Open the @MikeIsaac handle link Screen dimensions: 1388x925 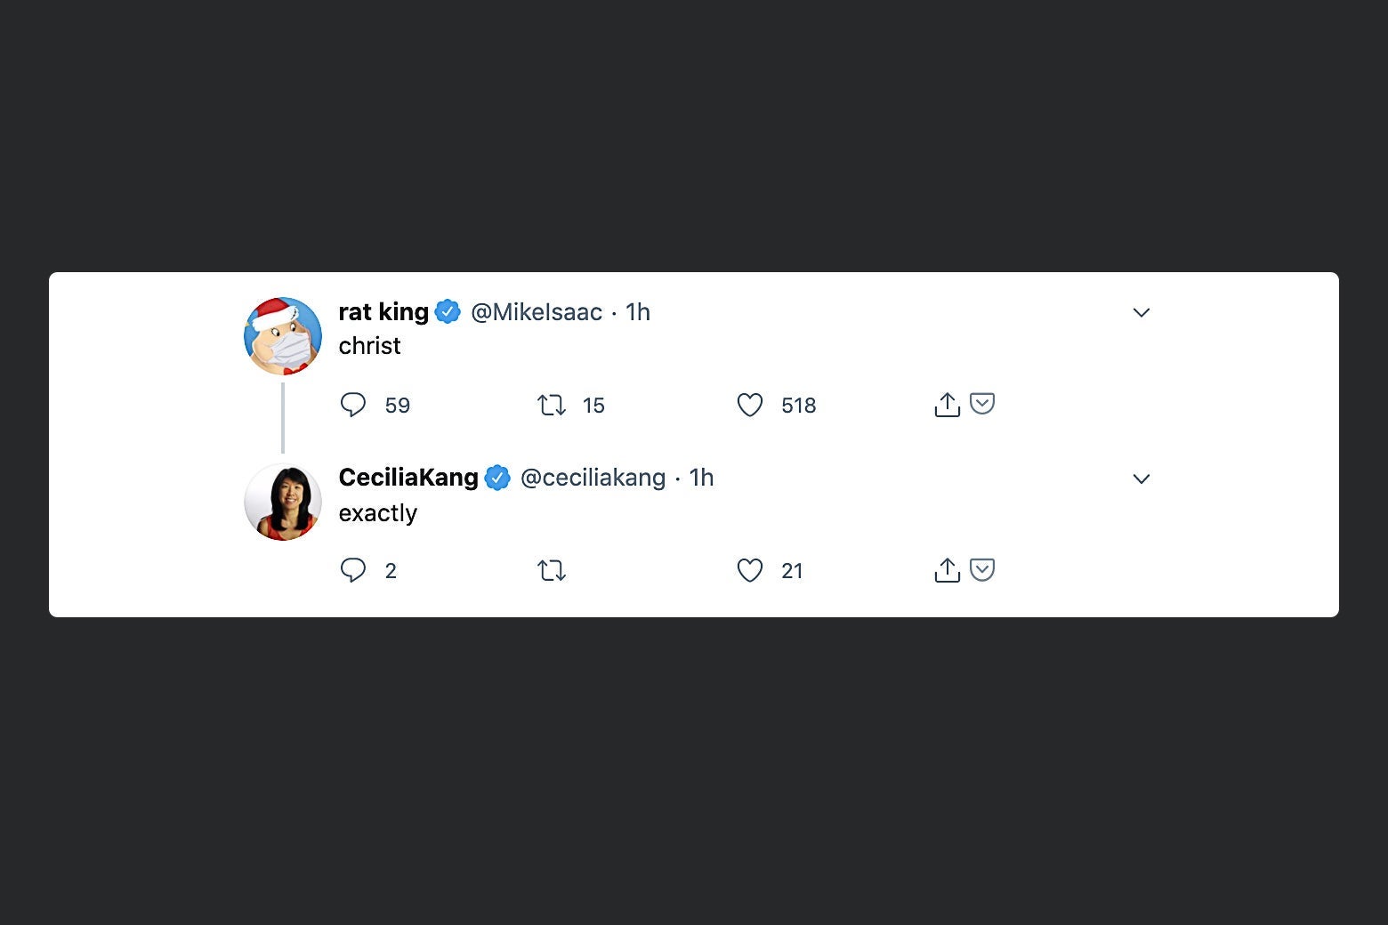(x=536, y=312)
